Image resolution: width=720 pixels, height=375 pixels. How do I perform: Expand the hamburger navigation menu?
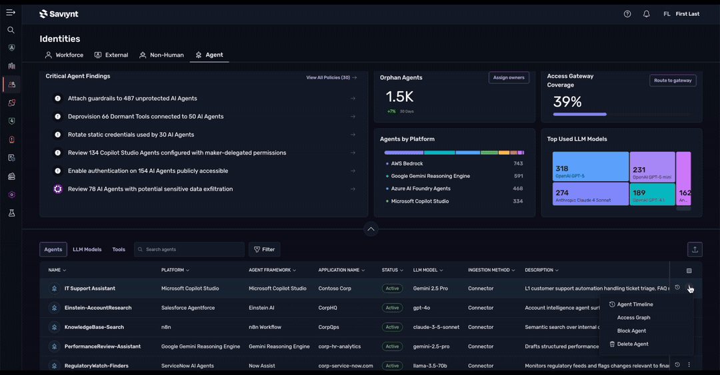[11, 13]
